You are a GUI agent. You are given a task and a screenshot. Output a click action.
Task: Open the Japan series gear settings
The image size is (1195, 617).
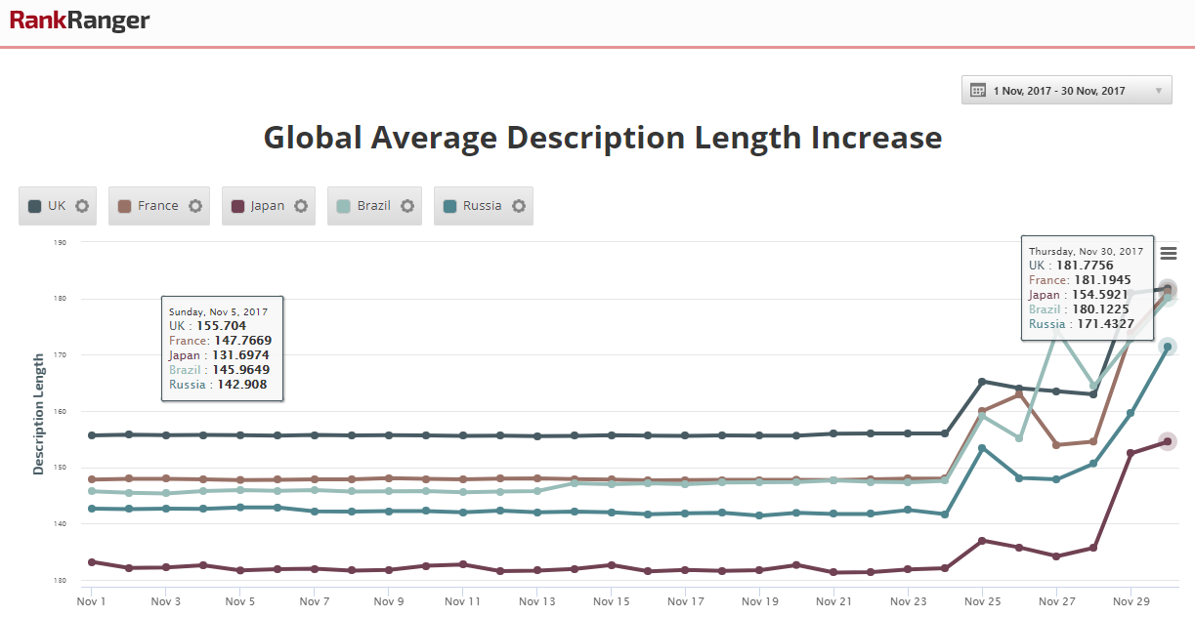tap(301, 206)
